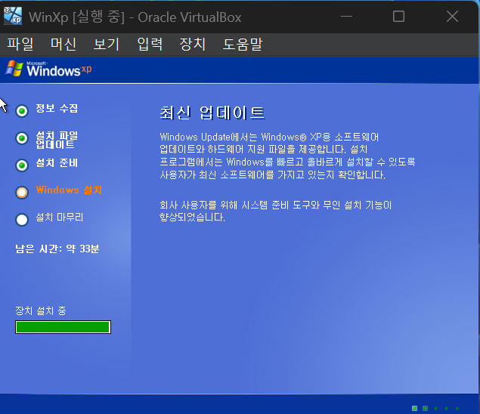Click the 회사 사용자를 위해 paragraph
The width and height of the screenshot is (480, 414).
[275, 211]
